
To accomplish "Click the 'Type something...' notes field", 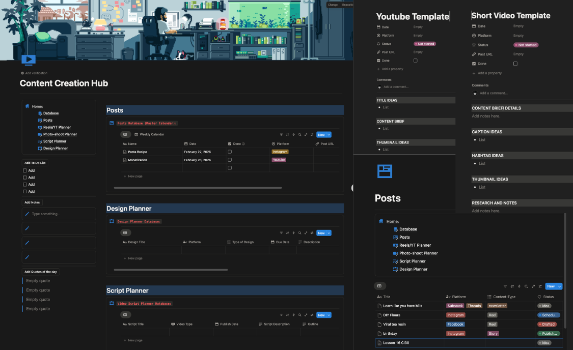I will [x=59, y=214].
